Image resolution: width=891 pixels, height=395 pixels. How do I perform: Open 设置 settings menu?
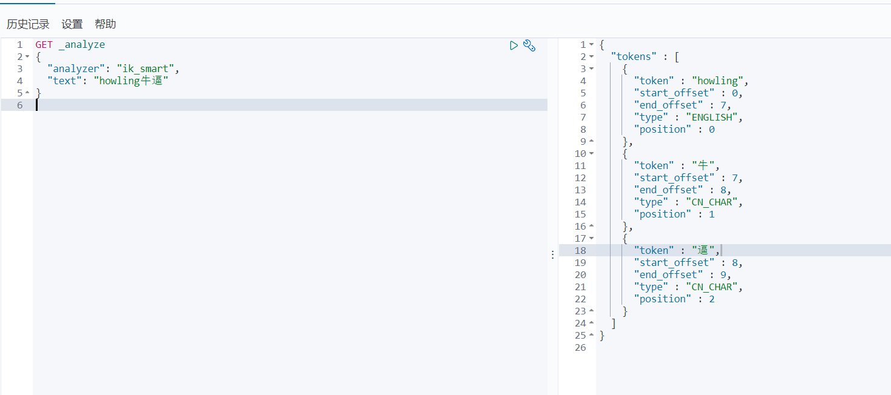[72, 24]
